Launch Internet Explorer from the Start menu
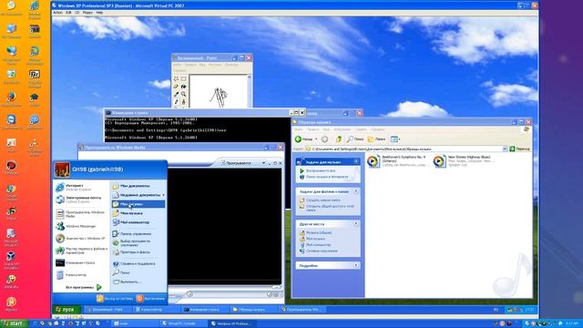The height and width of the screenshot is (328, 583). coord(81,187)
